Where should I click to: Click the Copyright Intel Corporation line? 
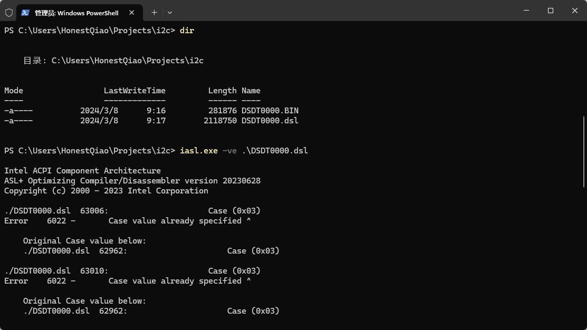[106, 191]
